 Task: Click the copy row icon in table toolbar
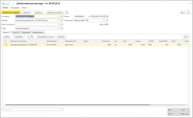pyautogui.click(x=29, y=37)
